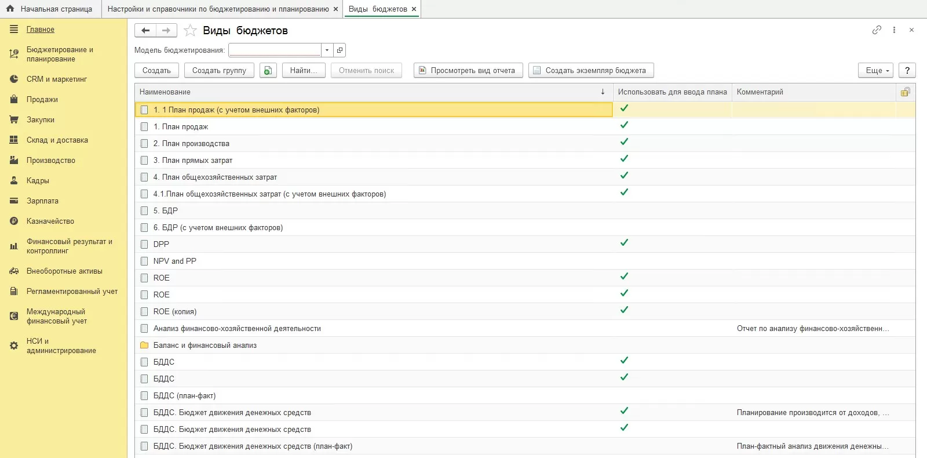Open the three-dot options menu
927x458 pixels.
(x=894, y=30)
